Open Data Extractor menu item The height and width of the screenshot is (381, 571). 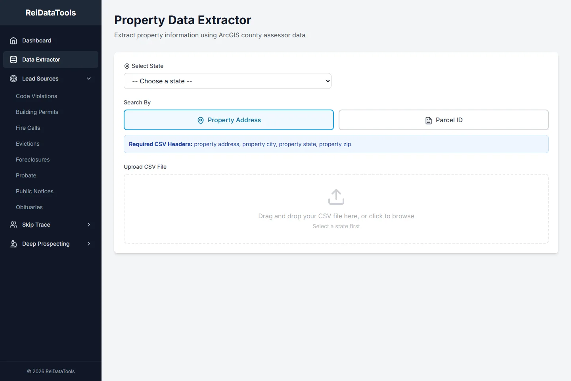pyautogui.click(x=51, y=60)
